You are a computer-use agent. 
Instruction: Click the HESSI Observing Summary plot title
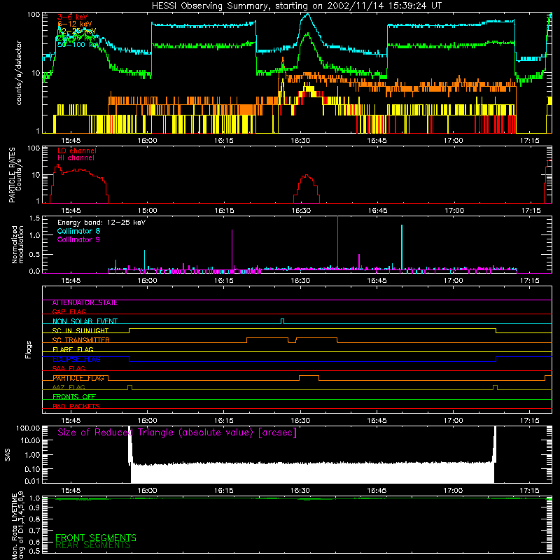click(297, 6)
